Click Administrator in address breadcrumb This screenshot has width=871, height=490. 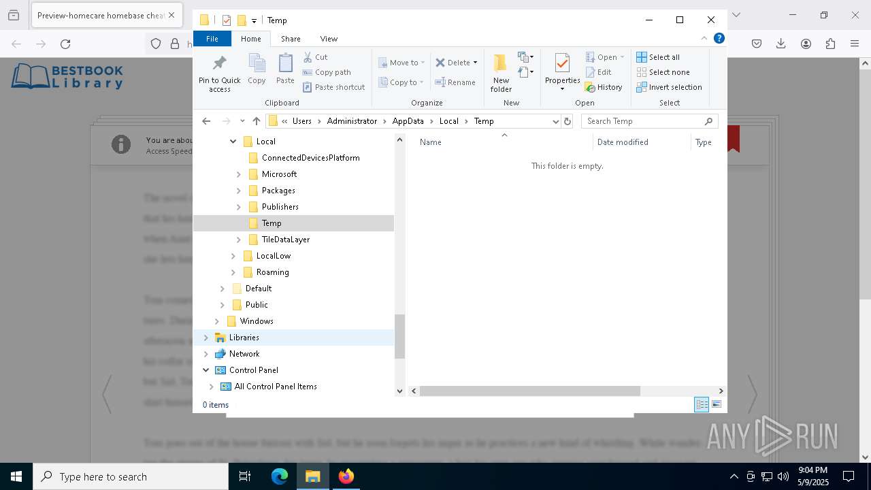click(x=352, y=121)
